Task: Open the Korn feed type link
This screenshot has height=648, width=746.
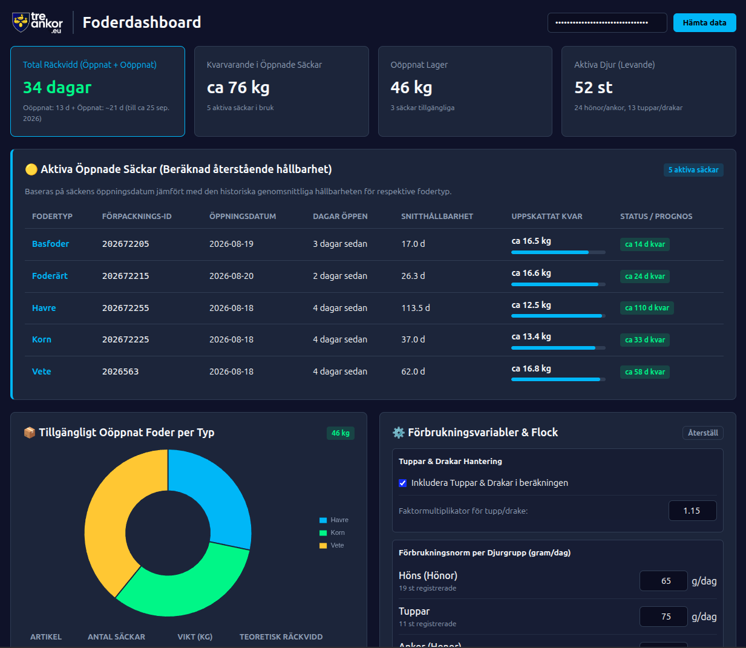Action: (x=42, y=339)
